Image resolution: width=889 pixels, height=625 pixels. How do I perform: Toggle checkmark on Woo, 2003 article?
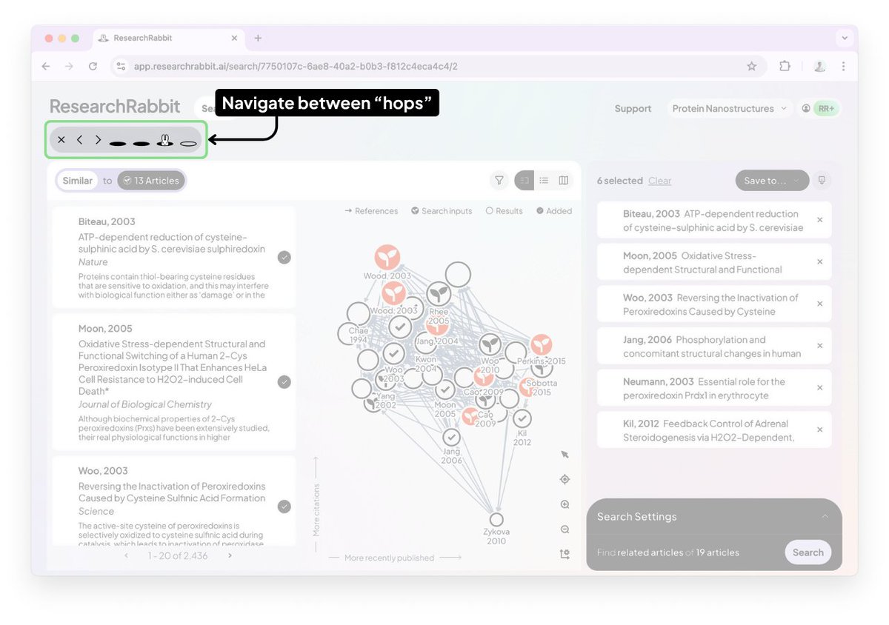284,507
